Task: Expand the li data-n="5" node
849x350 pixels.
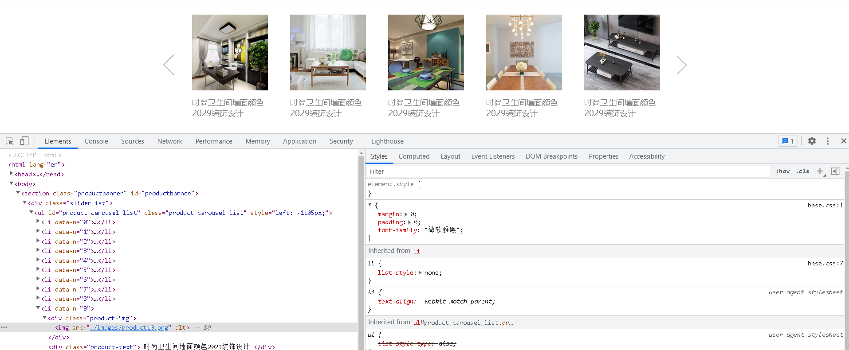Action: click(x=38, y=269)
